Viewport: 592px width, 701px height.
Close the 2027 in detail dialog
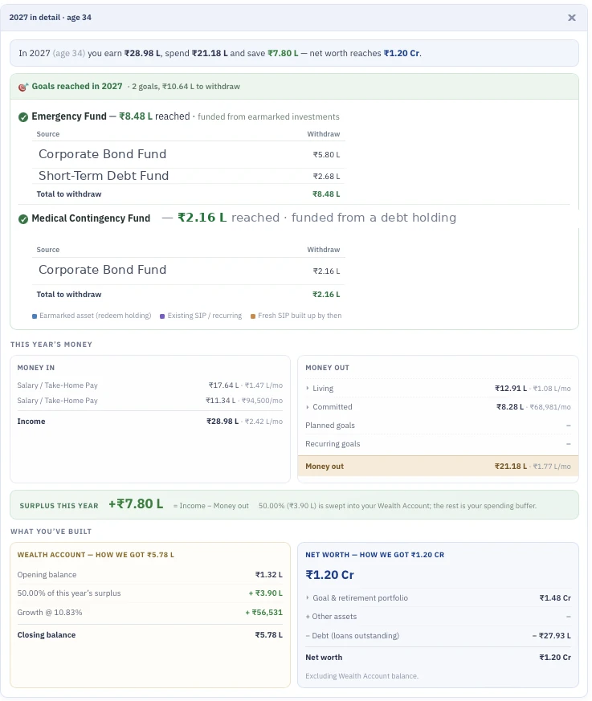point(571,18)
